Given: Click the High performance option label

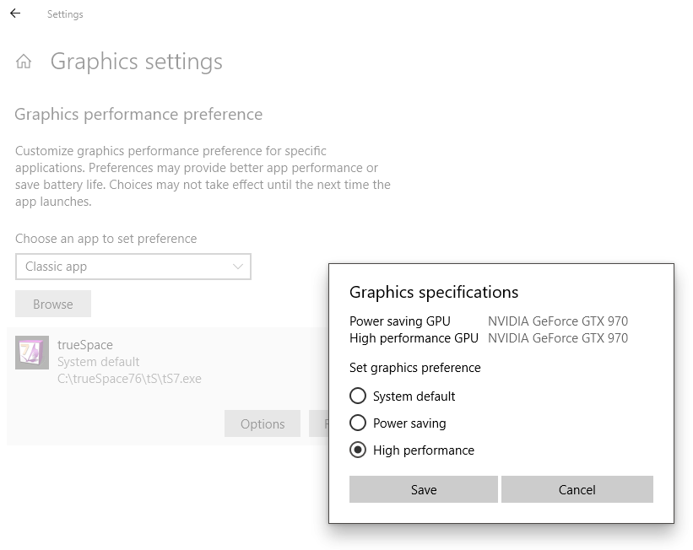Looking at the screenshot, I should 424,450.
